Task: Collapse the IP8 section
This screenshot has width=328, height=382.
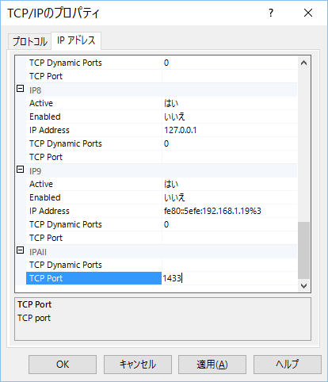Action: [x=21, y=89]
